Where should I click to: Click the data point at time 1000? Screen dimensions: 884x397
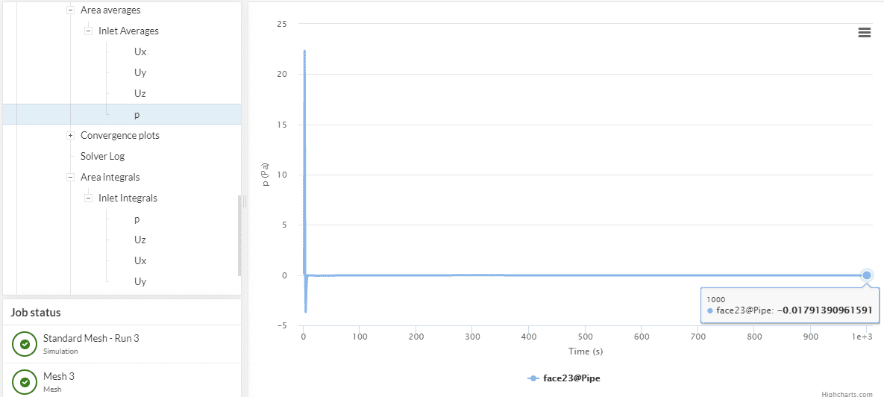tap(867, 275)
